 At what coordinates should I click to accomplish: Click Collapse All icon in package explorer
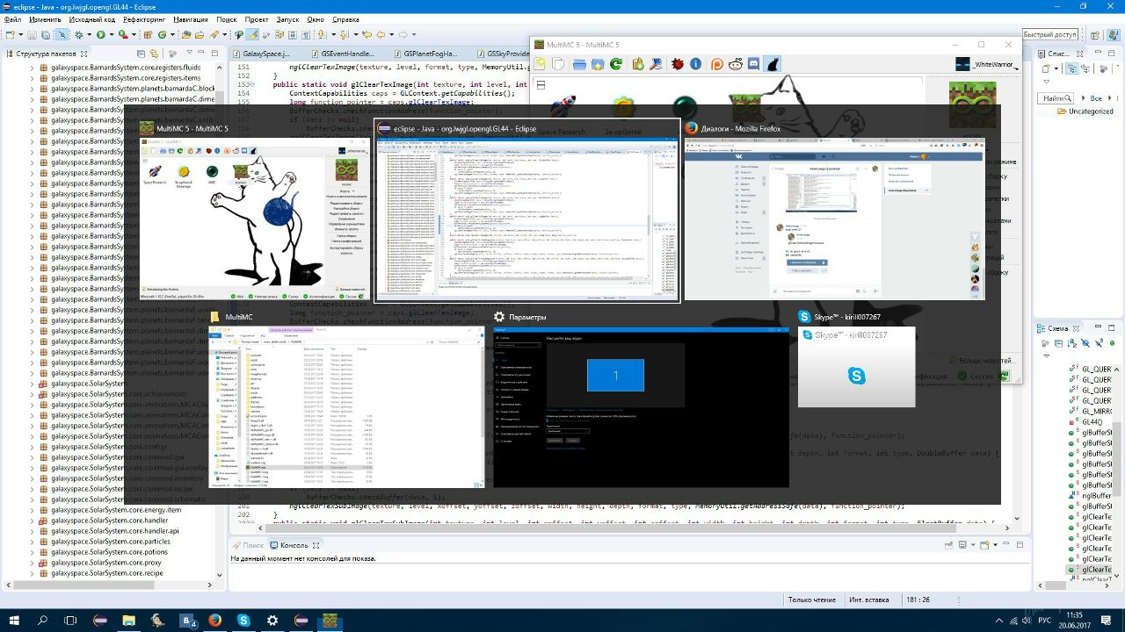[141, 54]
